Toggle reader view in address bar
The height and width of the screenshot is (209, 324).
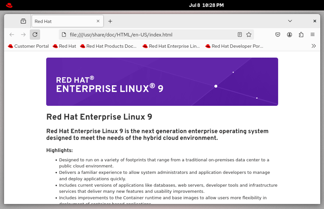pos(240,34)
